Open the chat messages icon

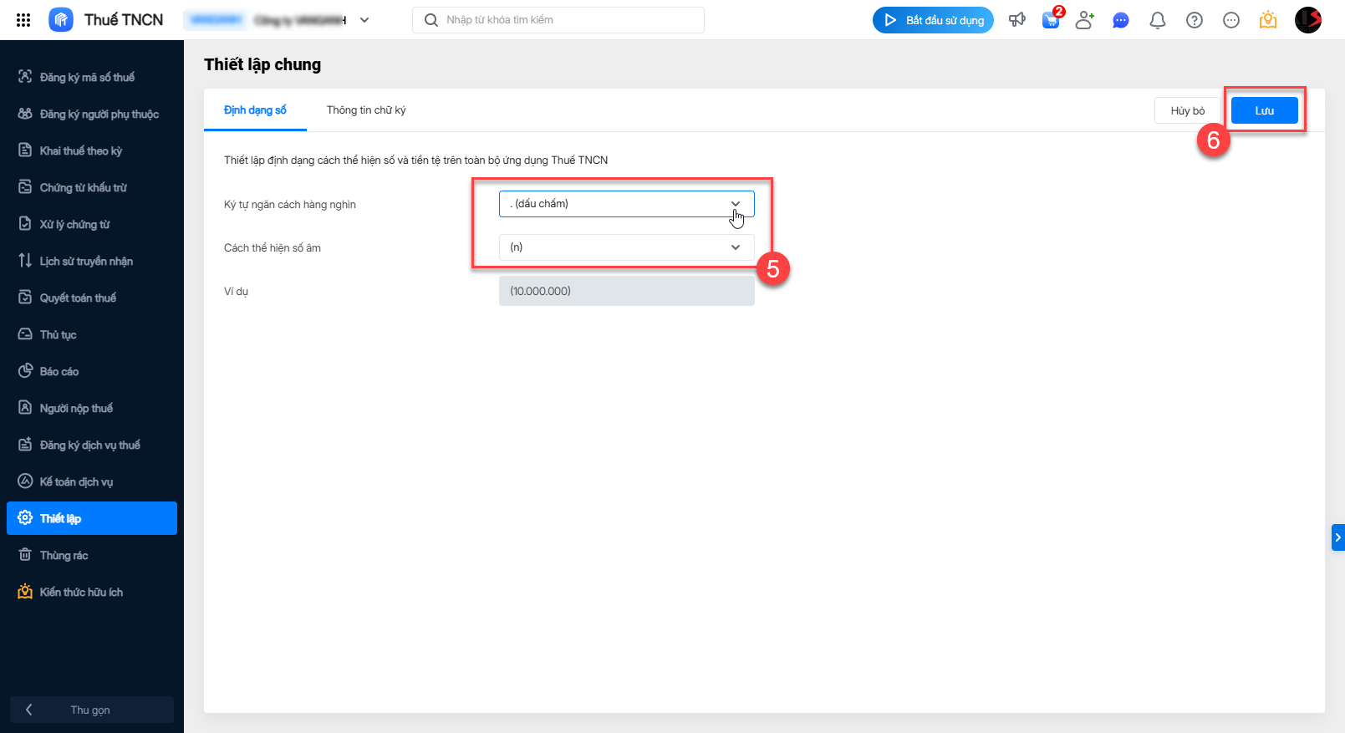pyautogui.click(x=1121, y=20)
